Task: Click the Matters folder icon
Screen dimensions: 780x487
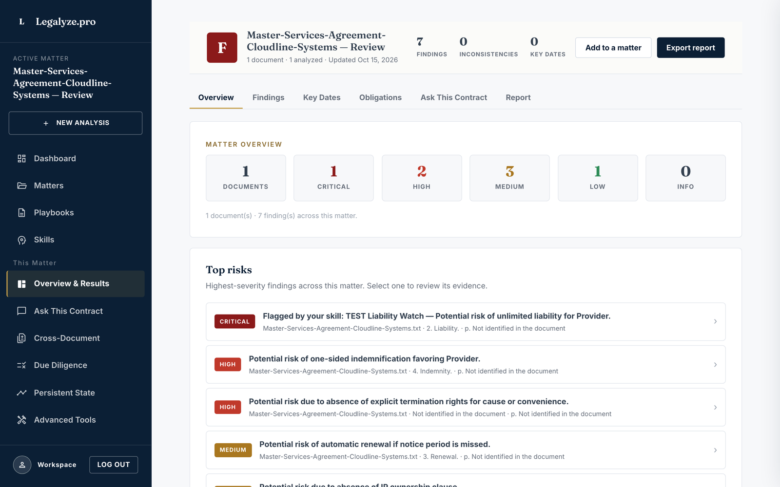Action: tap(21, 186)
